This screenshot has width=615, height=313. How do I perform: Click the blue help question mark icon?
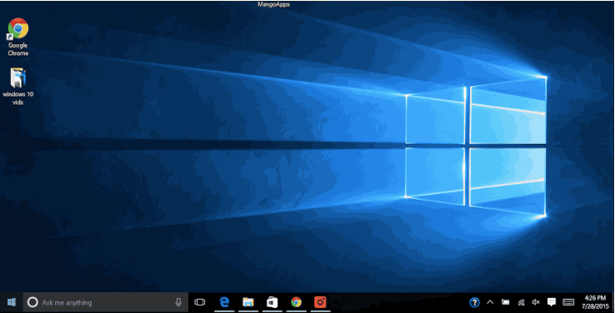click(x=475, y=302)
